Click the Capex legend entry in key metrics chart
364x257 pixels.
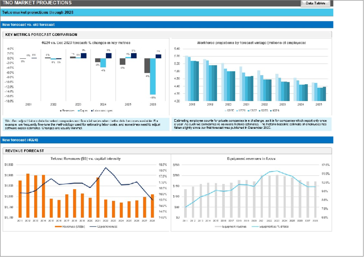tap(82, 111)
